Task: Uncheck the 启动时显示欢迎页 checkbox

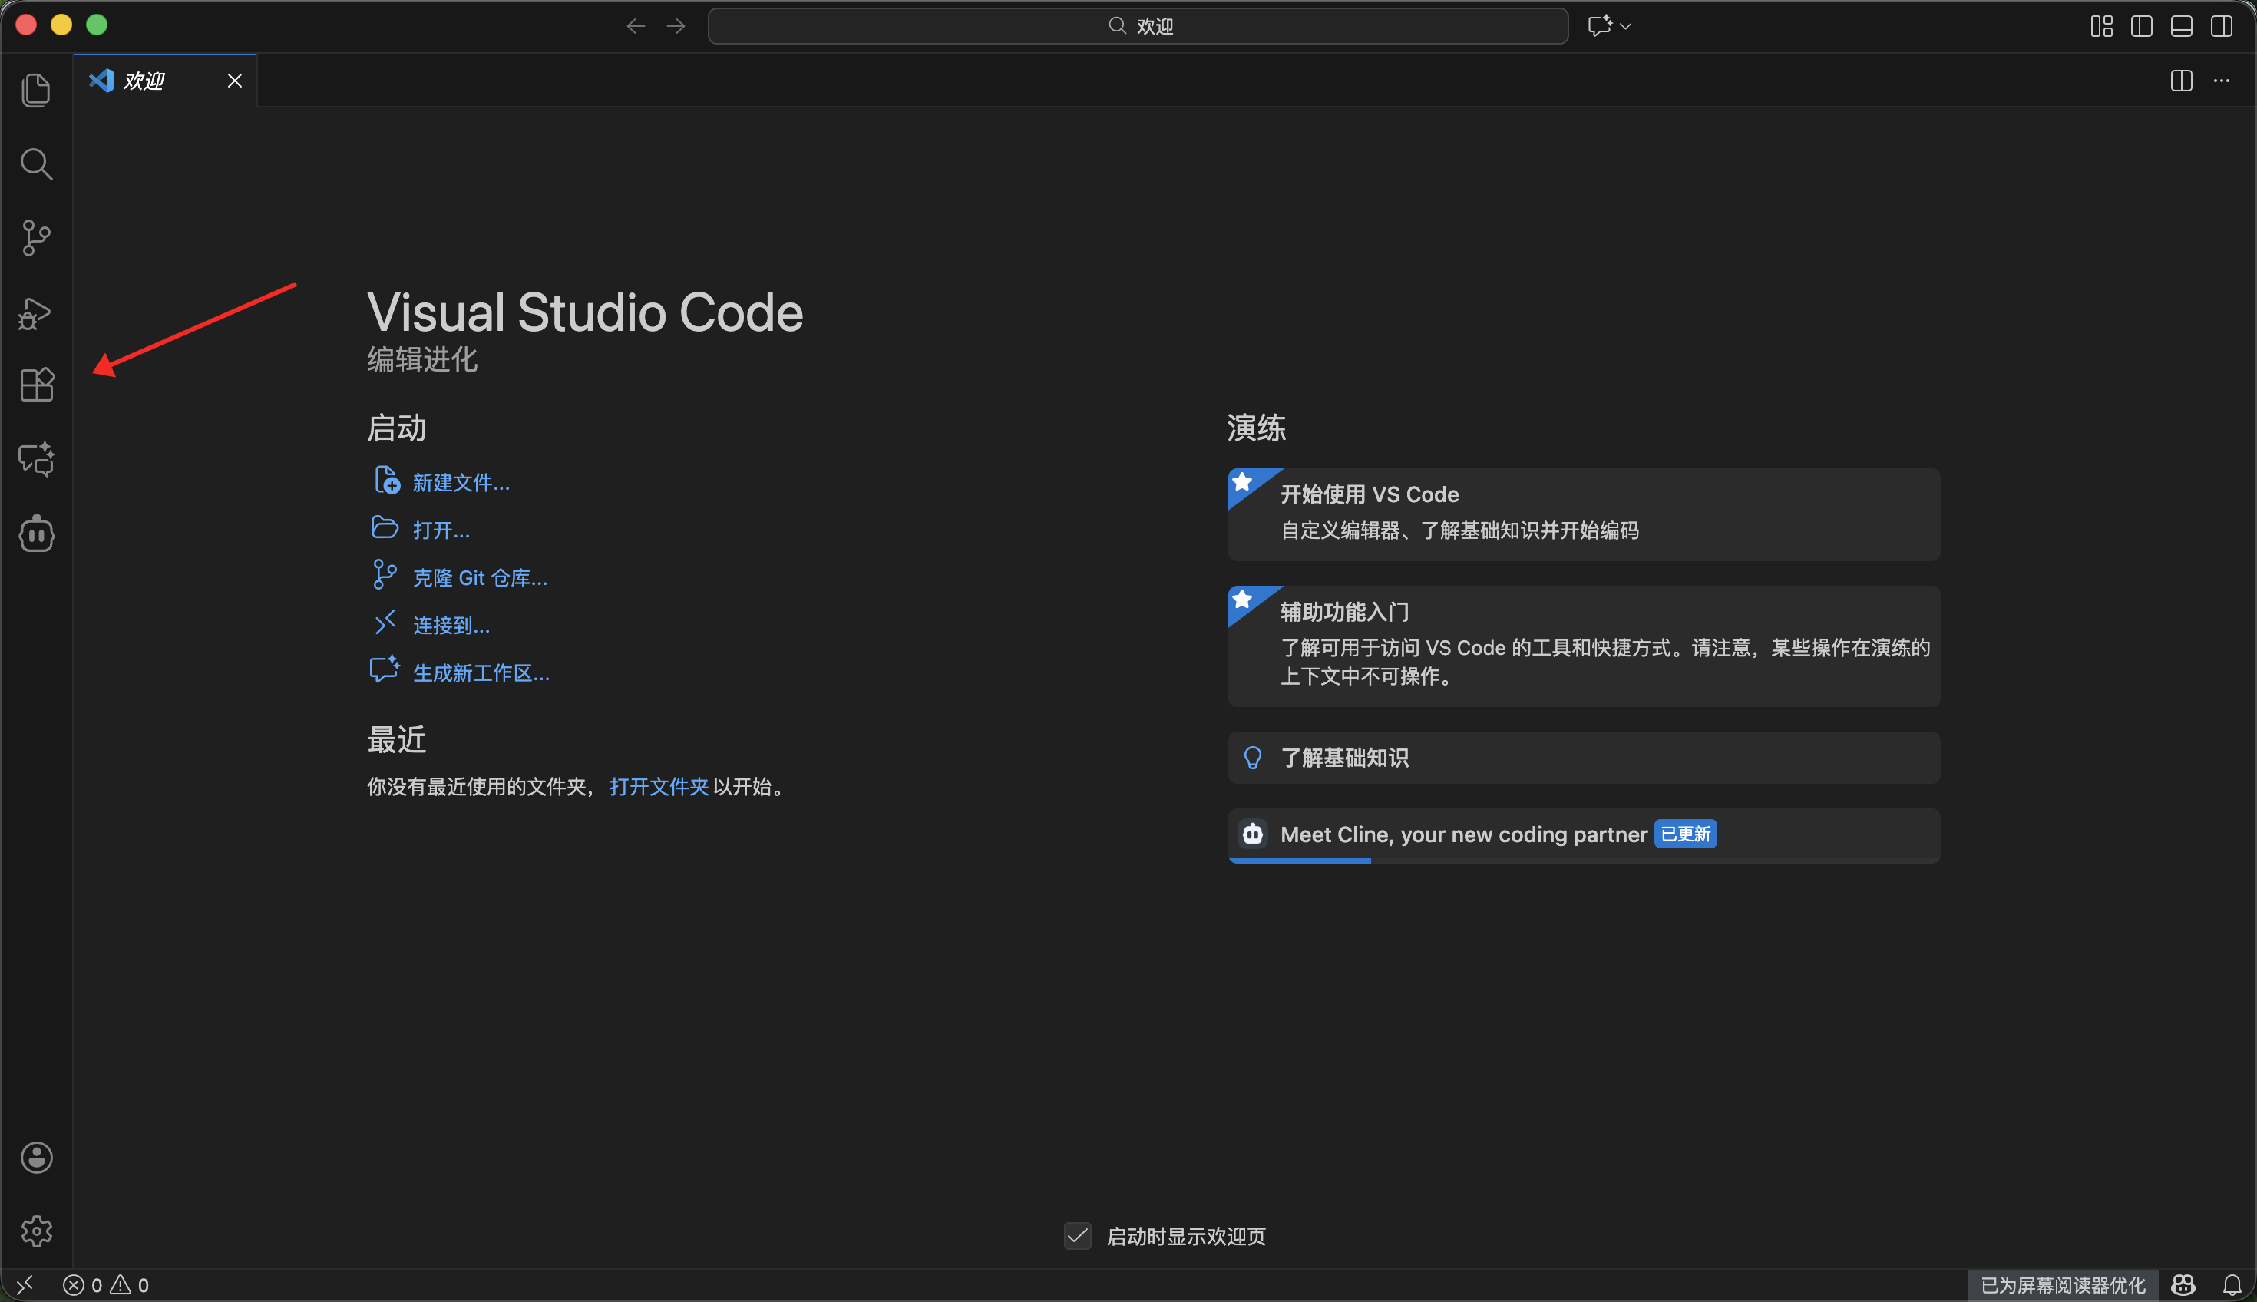Action: coord(1078,1236)
